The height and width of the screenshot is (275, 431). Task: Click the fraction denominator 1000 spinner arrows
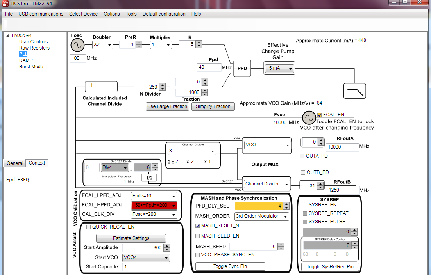[205, 92]
